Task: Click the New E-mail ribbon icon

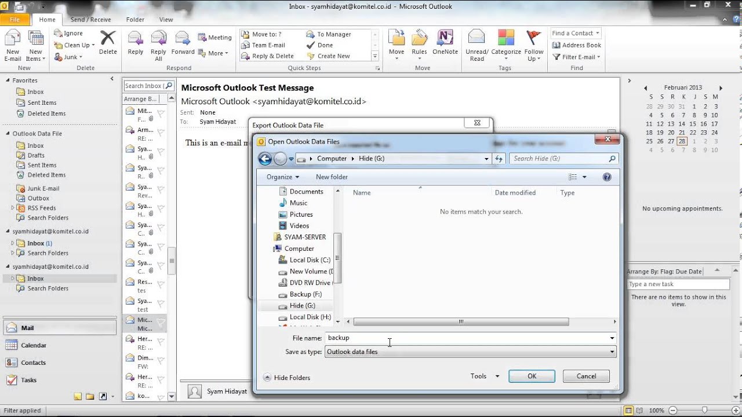Action: 13,46
